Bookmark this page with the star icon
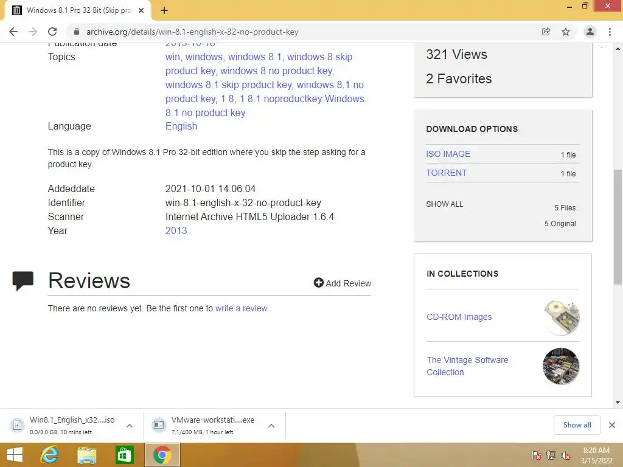The image size is (623, 467). pyautogui.click(x=566, y=32)
